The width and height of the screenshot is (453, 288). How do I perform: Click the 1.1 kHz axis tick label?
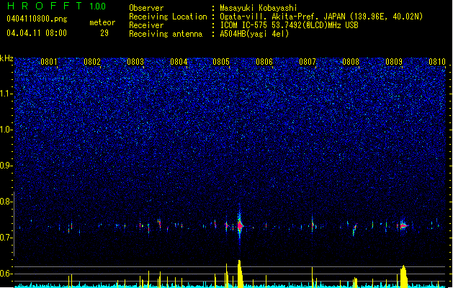pos(6,94)
